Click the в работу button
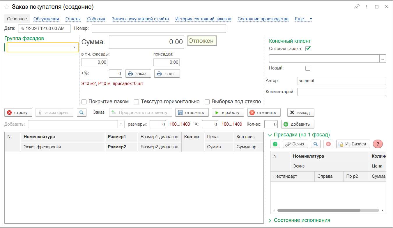Viewport: 393px width, 228px height. point(228,113)
